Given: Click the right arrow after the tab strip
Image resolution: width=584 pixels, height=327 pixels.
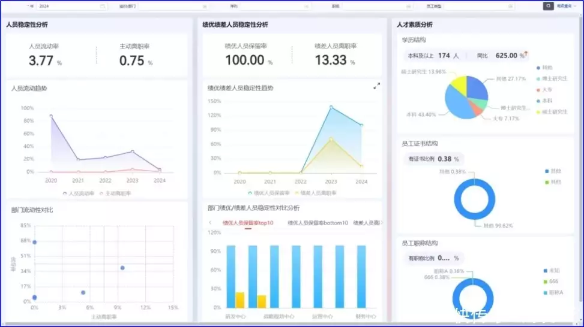Looking at the screenshot, I should tap(382, 223).
